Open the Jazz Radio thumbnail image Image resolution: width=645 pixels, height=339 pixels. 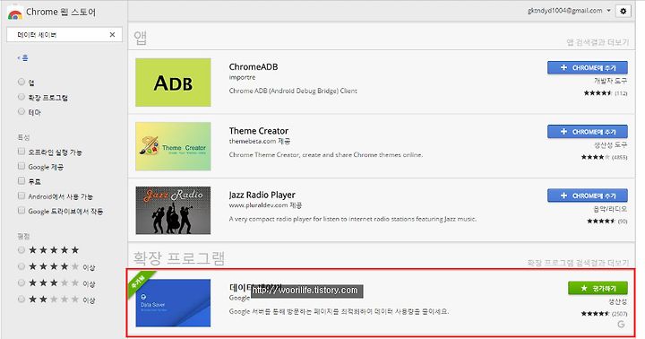coord(173,210)
